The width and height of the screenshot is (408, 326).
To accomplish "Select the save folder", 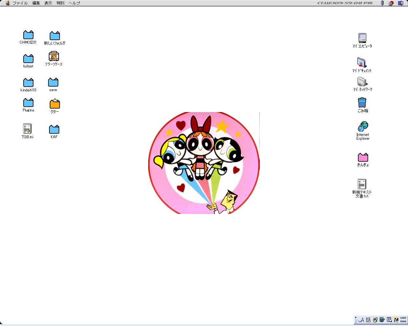I will point(53,85).
